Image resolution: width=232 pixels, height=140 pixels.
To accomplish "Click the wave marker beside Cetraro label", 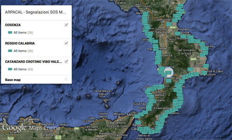I will click(151, 40).
